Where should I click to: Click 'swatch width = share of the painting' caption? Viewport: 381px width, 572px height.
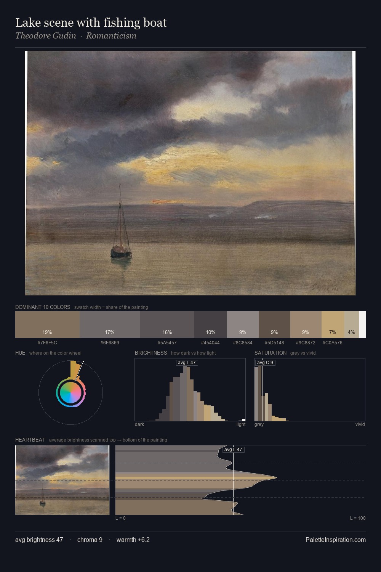[x=111, y=307]
